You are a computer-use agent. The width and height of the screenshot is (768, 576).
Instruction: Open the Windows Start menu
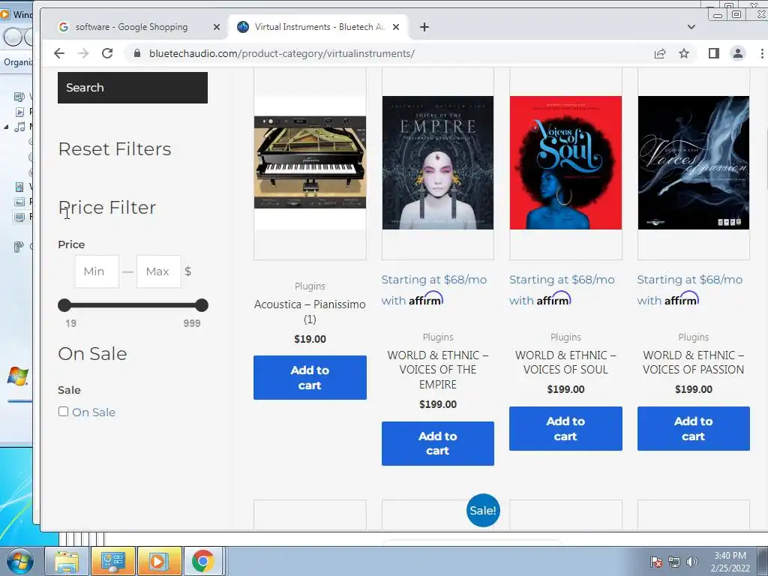click(x=20, y=561)
